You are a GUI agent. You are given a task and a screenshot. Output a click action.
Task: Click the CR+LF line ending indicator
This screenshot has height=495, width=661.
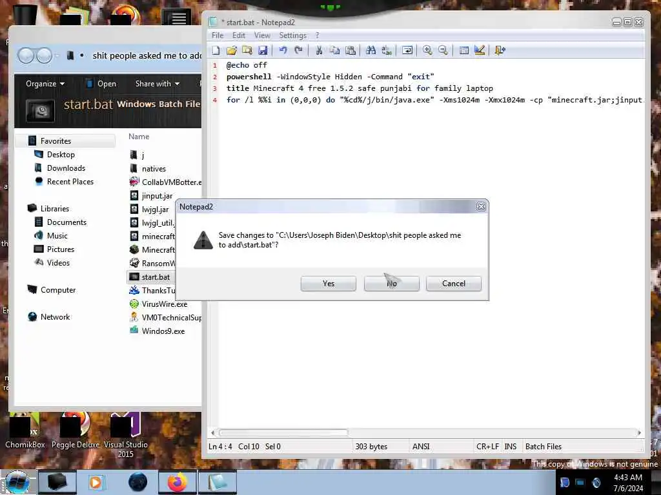[x=487, y=446]
